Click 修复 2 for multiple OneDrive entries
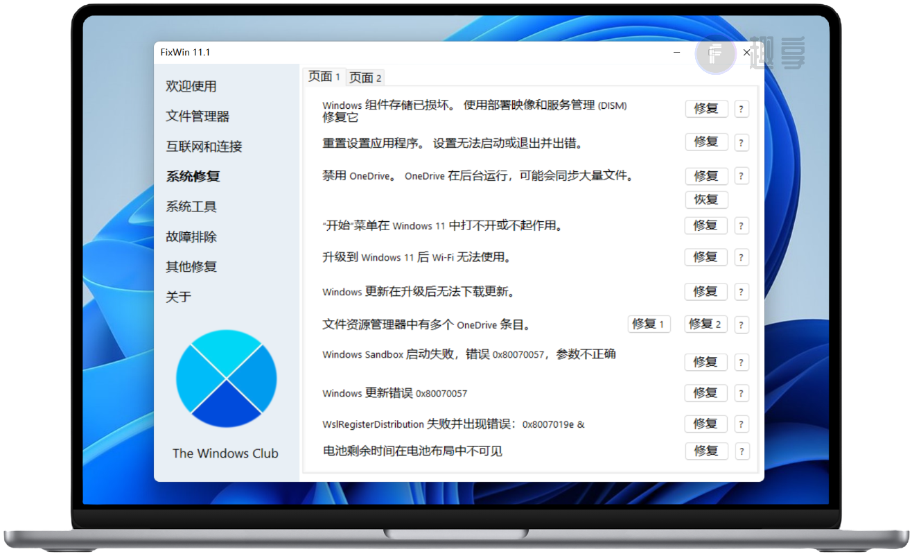This screenshot has width=912, height=556. coord(706,324)
